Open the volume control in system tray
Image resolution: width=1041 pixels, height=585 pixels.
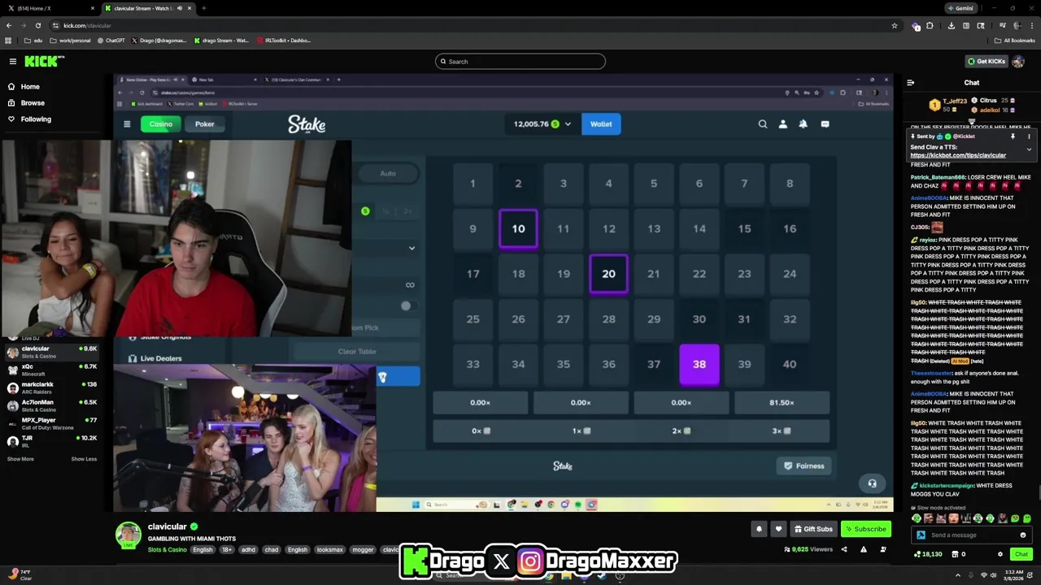[994, 575]
